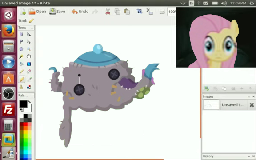The image size is (256, 160).
Task: Close the Unsaved Image with the X button
Action: (x=252, y=105)
